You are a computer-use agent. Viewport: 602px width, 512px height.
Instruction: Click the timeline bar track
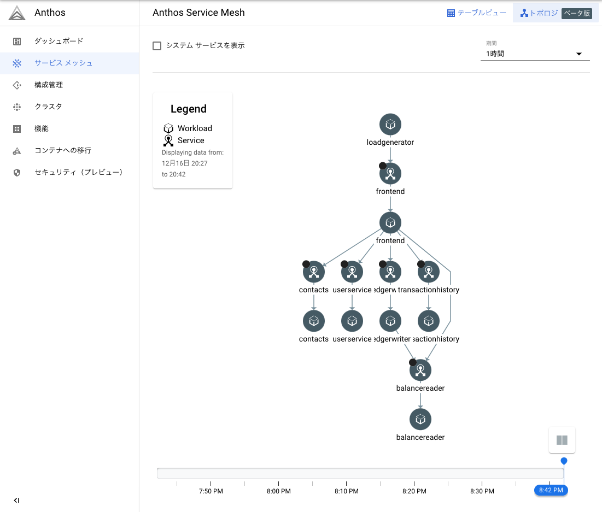(x=360, y=473)
